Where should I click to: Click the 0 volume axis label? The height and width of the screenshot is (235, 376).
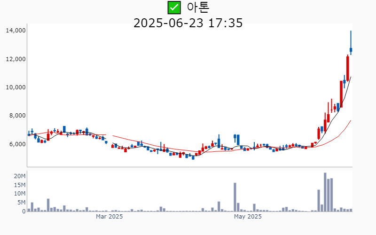pyautogui.click(x=24, y=211)
